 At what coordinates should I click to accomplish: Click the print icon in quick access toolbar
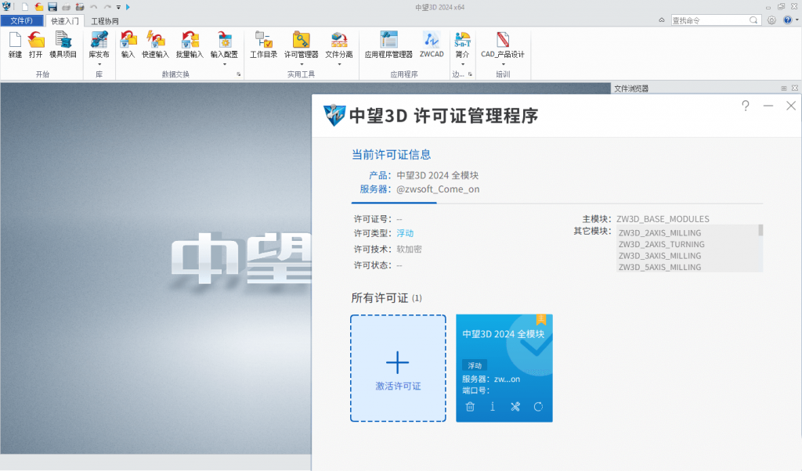point(66,7)
